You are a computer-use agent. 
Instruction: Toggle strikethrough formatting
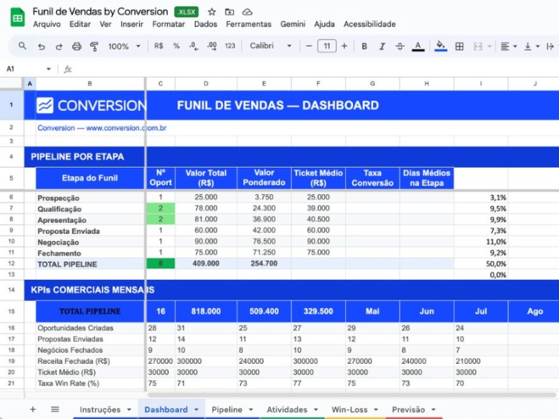pyautogui.click(x=400, y=46)
